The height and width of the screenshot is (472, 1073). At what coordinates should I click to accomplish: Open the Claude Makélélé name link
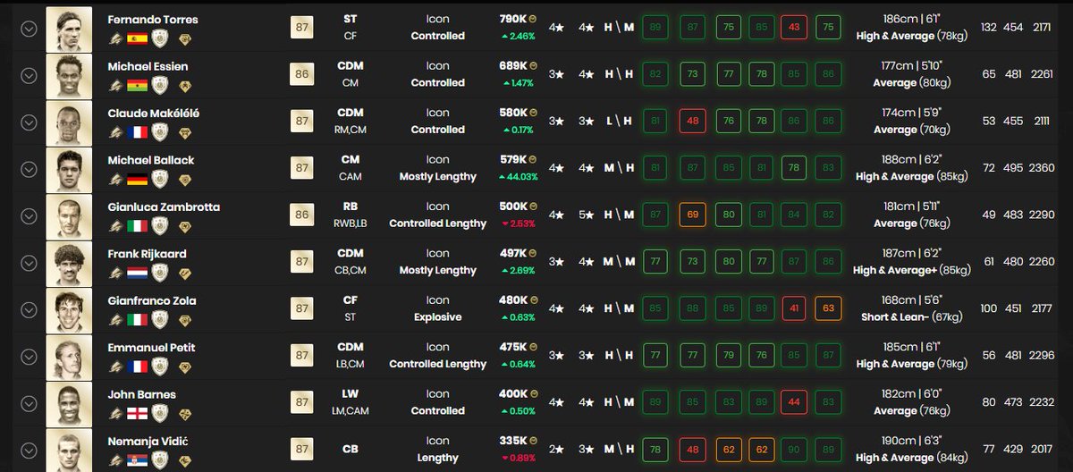pos(152,114)
